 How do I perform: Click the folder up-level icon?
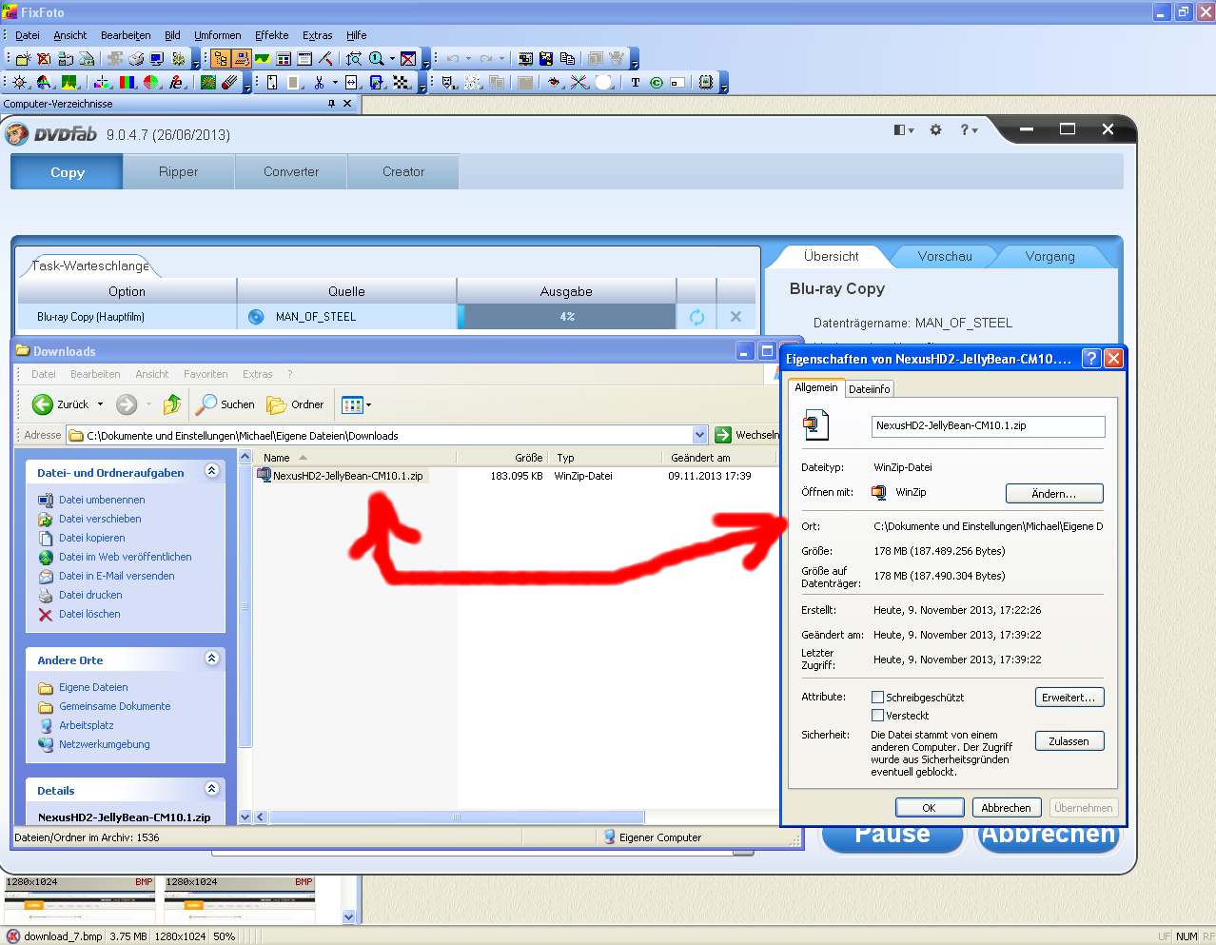click(x=171, y=404)
